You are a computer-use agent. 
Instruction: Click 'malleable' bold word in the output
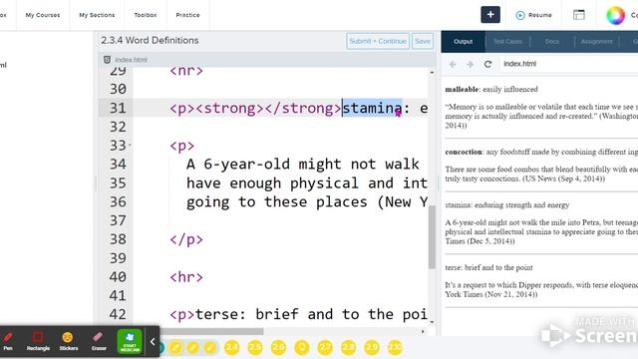click(462, 90)
